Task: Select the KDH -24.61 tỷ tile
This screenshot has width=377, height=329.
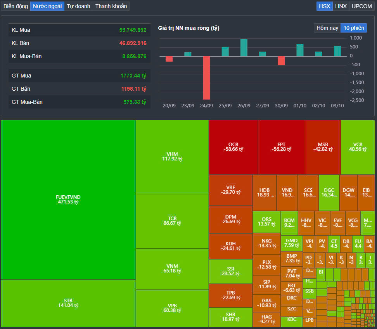Action: 230,246
